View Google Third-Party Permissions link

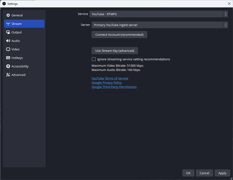click(114, 87)
